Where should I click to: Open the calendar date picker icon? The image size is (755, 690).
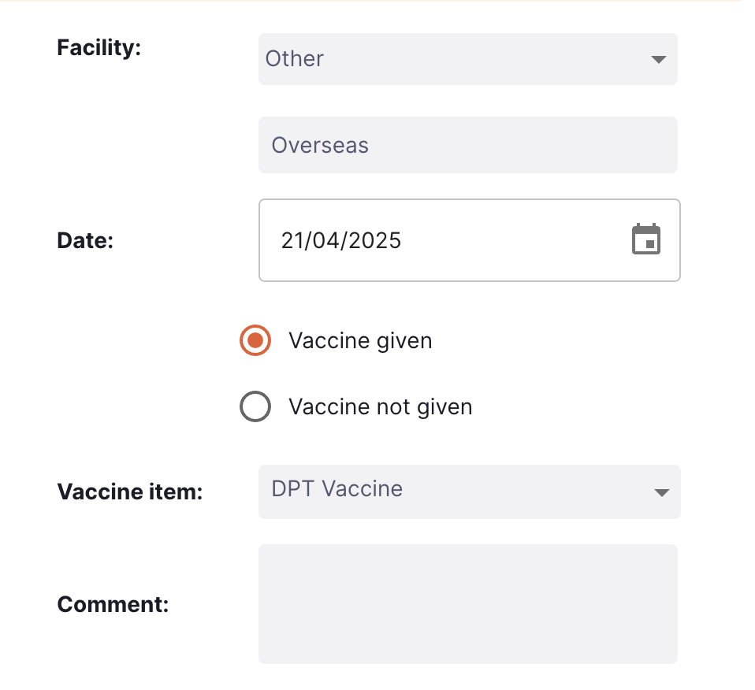[x=646, y=239]
